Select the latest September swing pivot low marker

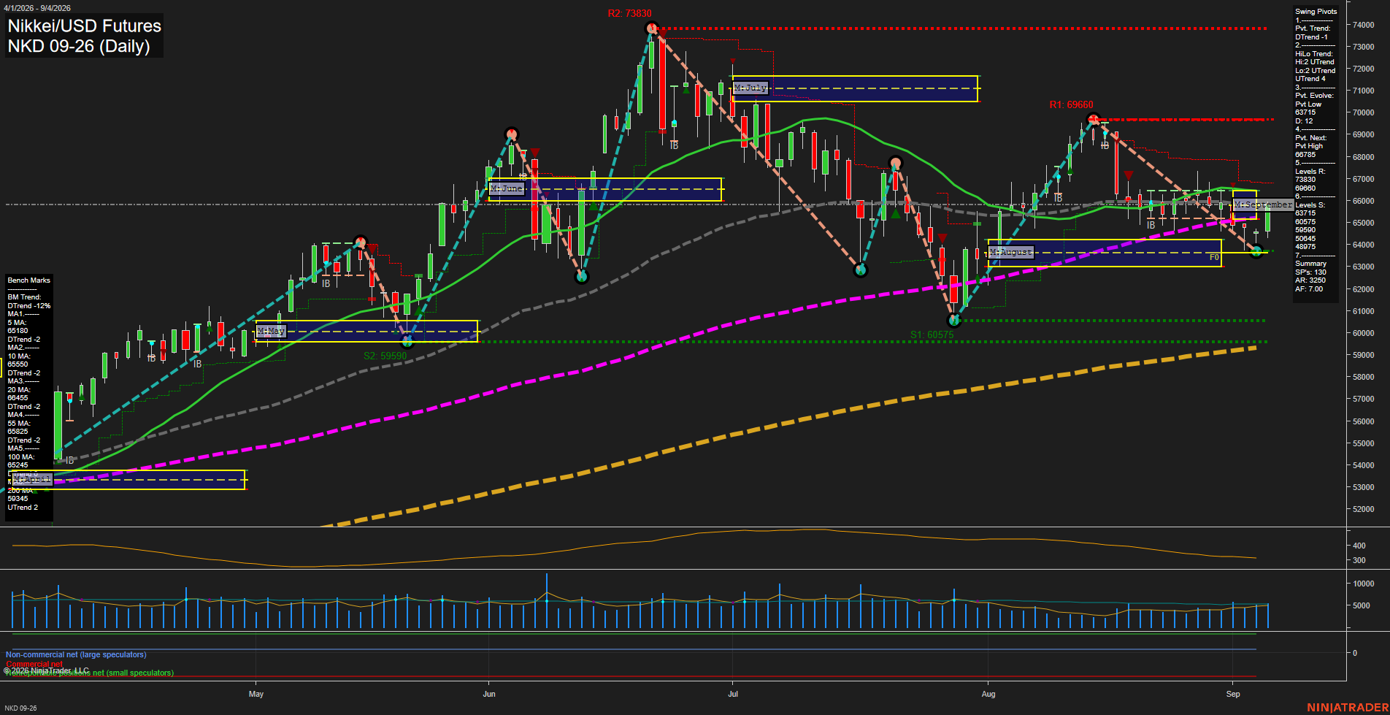coord(1256,251)
